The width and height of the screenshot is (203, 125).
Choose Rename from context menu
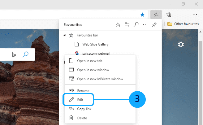pos(83,90)
